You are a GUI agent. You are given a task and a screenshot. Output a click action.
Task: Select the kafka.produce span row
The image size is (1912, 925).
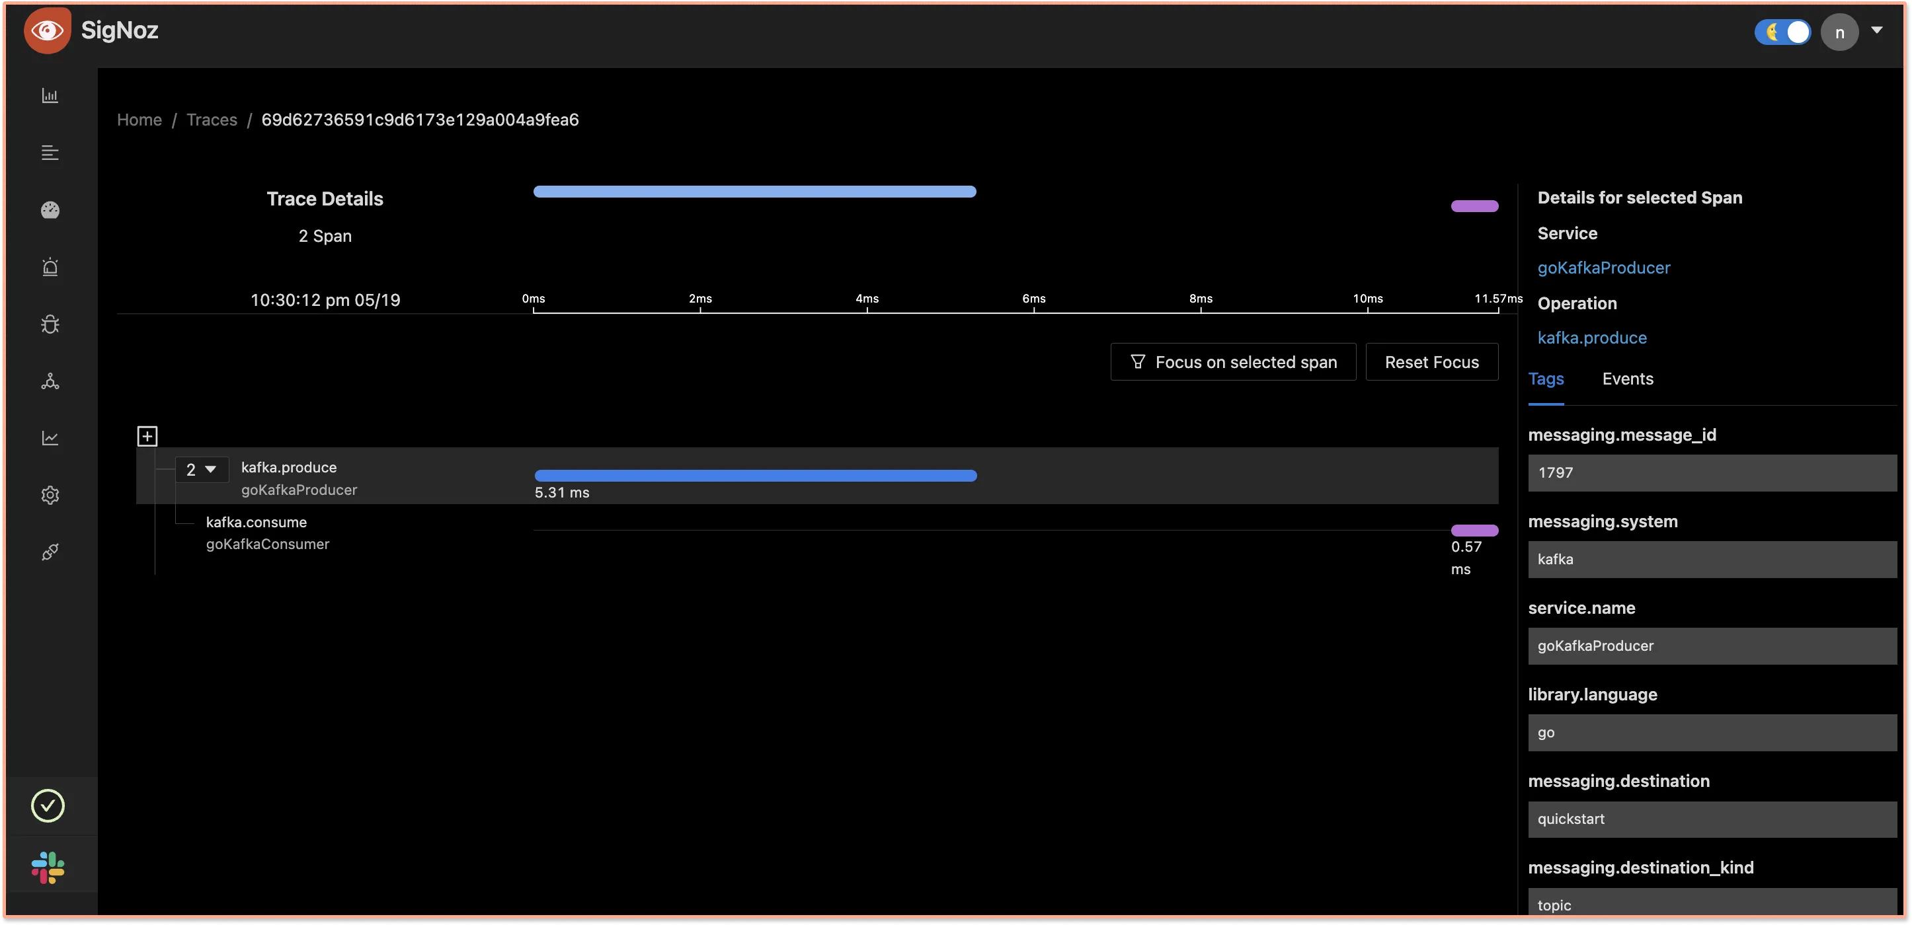(817, 476)
